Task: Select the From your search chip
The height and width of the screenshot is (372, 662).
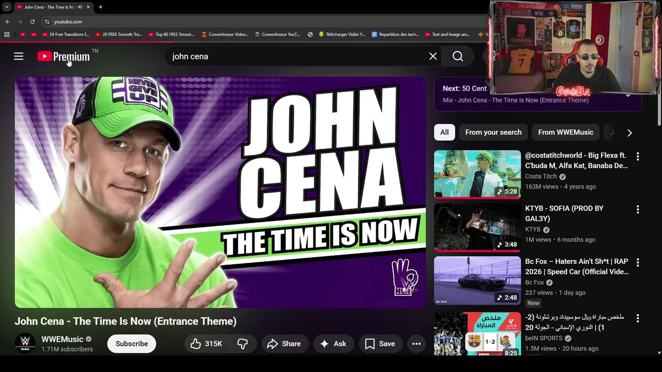Action: [x=493, y=132]
